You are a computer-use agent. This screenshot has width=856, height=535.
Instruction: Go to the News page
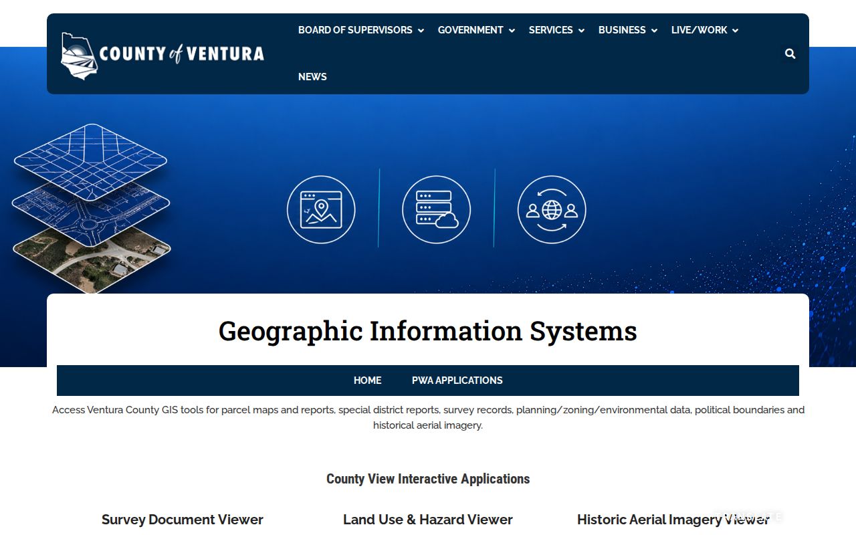[312, 77]
